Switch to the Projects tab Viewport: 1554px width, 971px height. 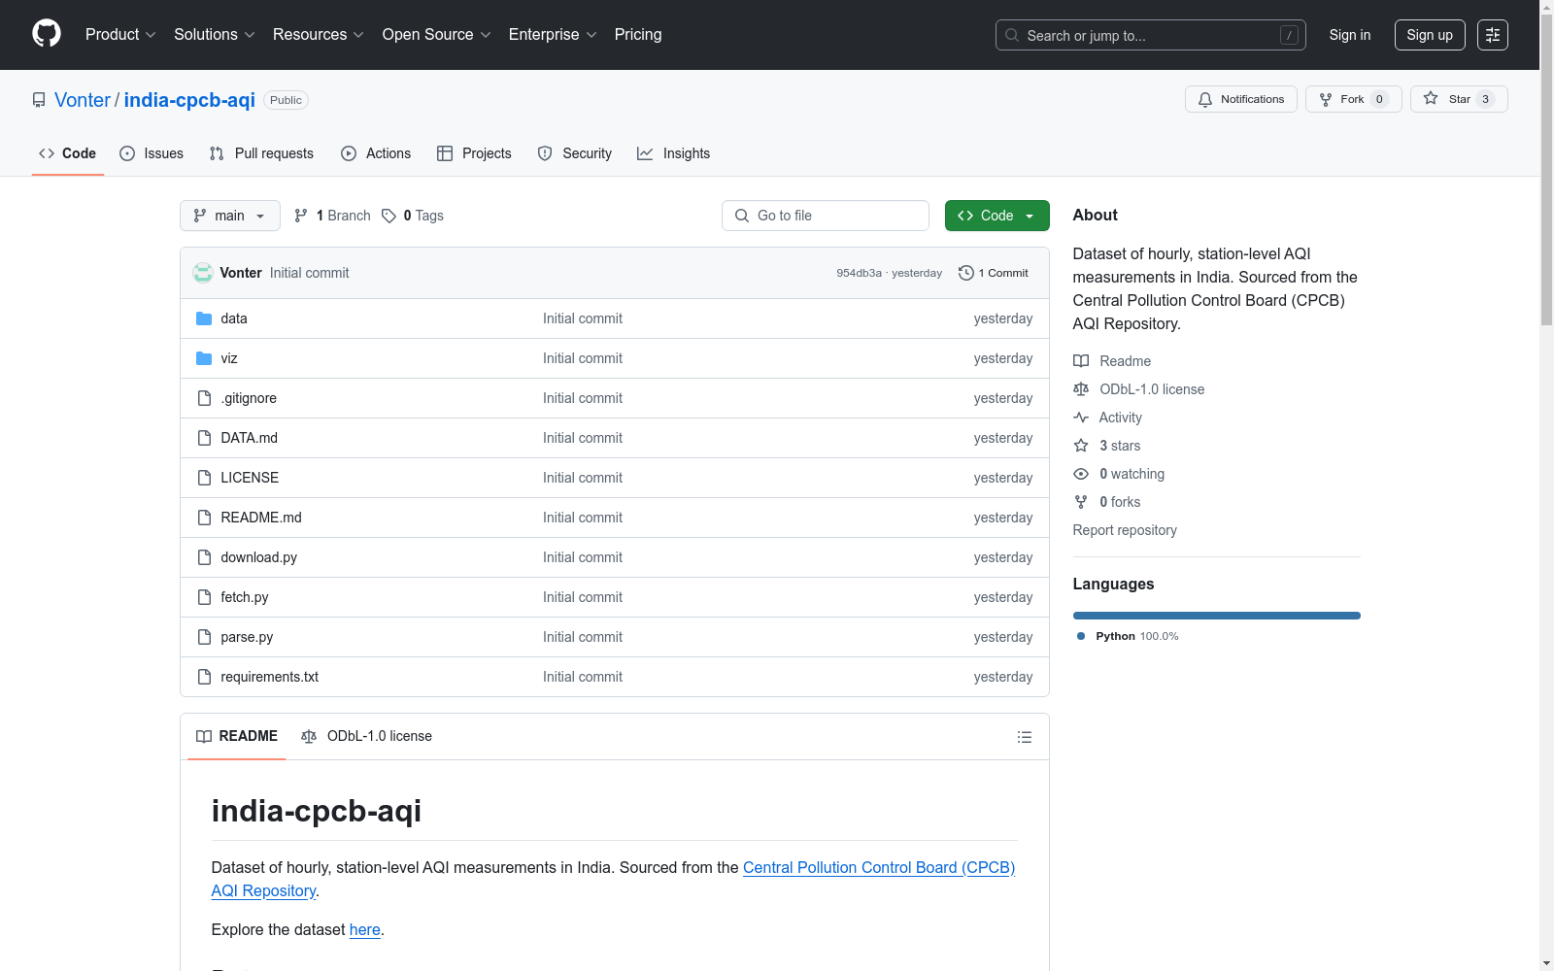tap(474, 153)
